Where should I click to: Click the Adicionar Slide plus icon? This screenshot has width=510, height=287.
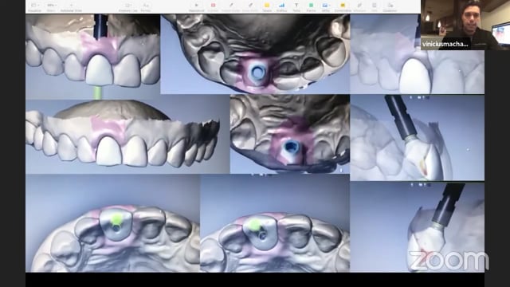[71, 6]
